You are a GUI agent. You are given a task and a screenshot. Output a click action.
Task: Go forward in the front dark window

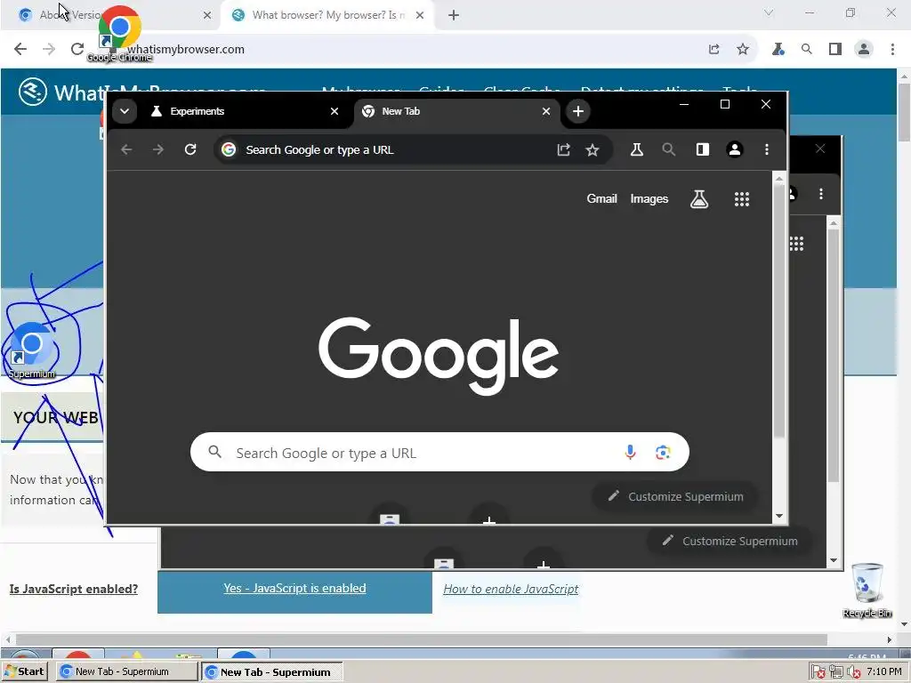(158, 149)
